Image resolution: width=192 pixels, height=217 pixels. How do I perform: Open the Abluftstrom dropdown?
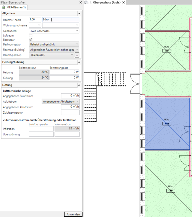coord(61,101)
